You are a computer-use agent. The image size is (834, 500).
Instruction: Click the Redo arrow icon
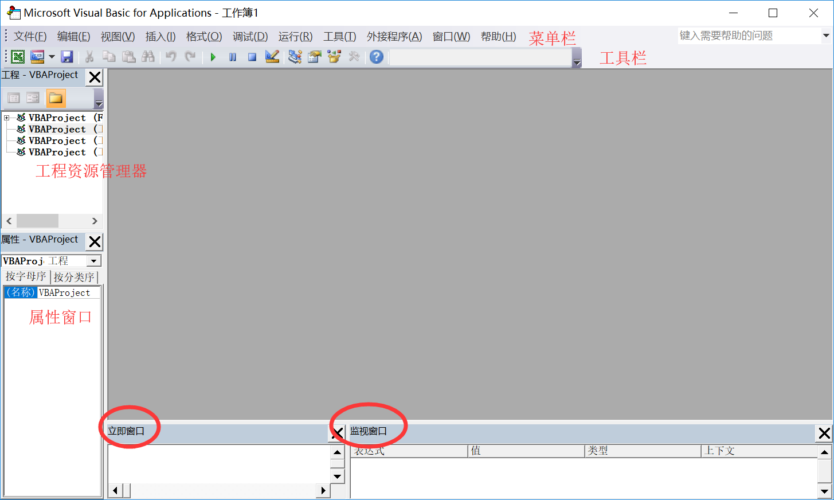(x=190, y=57)
